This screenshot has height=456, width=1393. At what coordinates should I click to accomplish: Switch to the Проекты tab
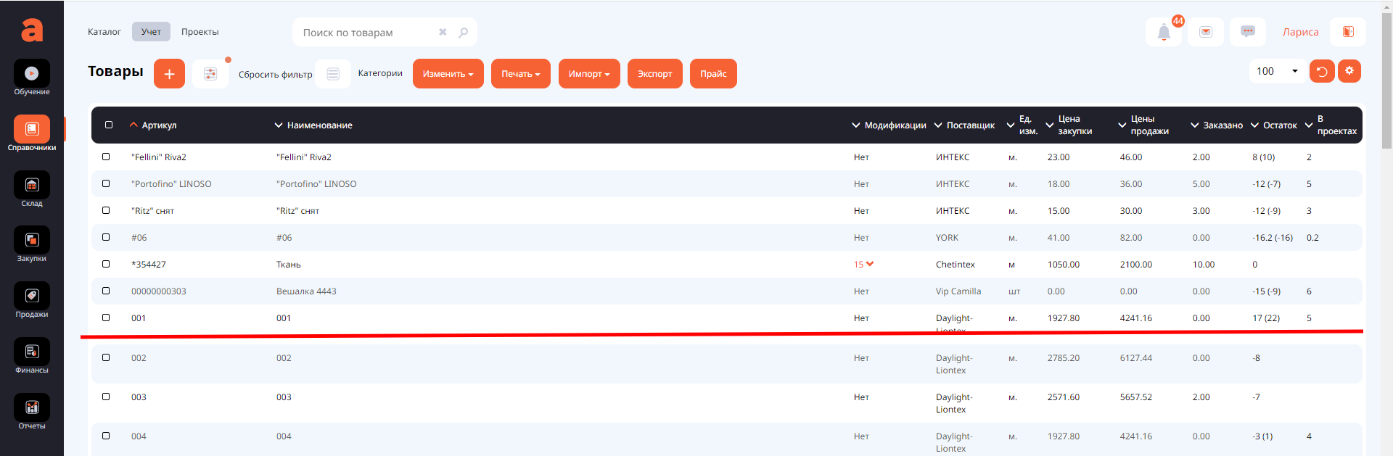(200, 32)
